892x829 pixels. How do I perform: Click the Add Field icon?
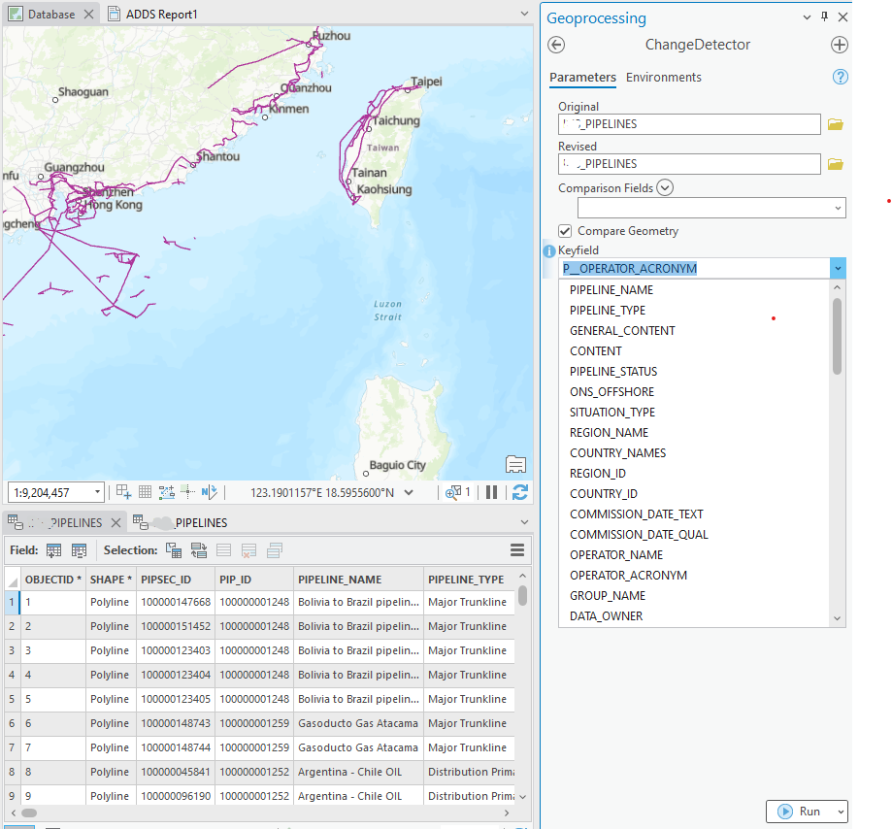point(55,550)
